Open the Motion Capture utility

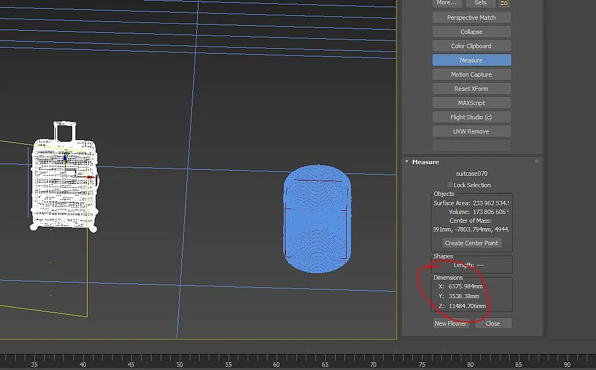[471, 74]
